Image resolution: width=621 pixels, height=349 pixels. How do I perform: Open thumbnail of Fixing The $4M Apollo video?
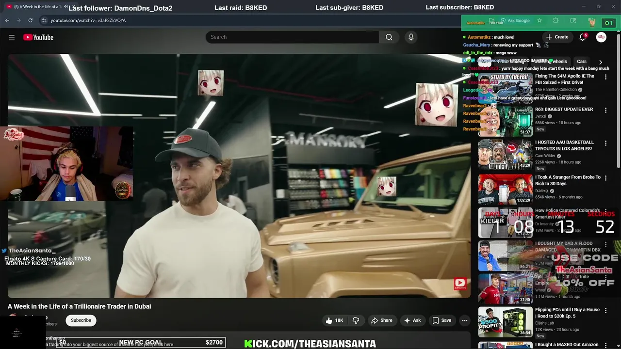[506, 88]
